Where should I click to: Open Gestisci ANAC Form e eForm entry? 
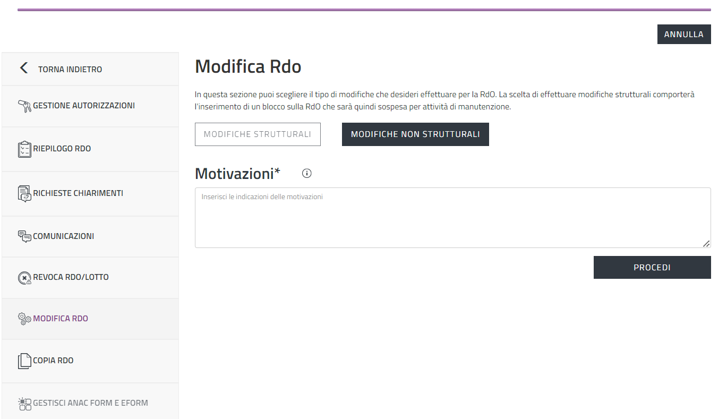click(x=90, y=403)
